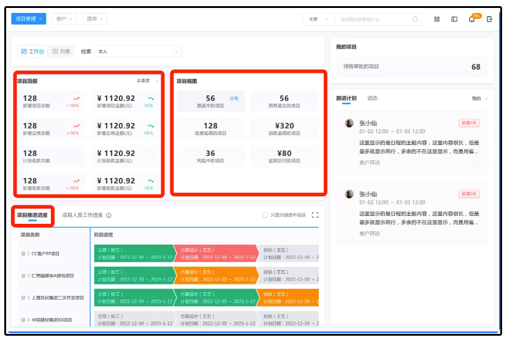Image resolution: width=507 pixels, height=340 pixels.
Task: Open 待我审批的项目 68 entry
Action: click(412, 67)
